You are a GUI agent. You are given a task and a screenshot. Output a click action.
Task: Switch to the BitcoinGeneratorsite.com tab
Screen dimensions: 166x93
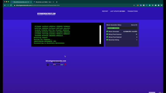coord(21,2)
